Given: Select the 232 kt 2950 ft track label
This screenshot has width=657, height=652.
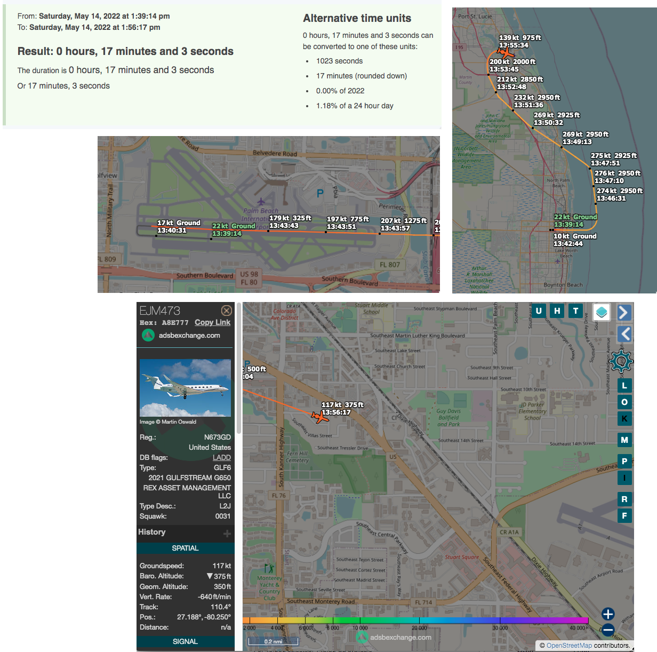Looking at the screenshot, I should pyautogui.click(x=537, y=101).
